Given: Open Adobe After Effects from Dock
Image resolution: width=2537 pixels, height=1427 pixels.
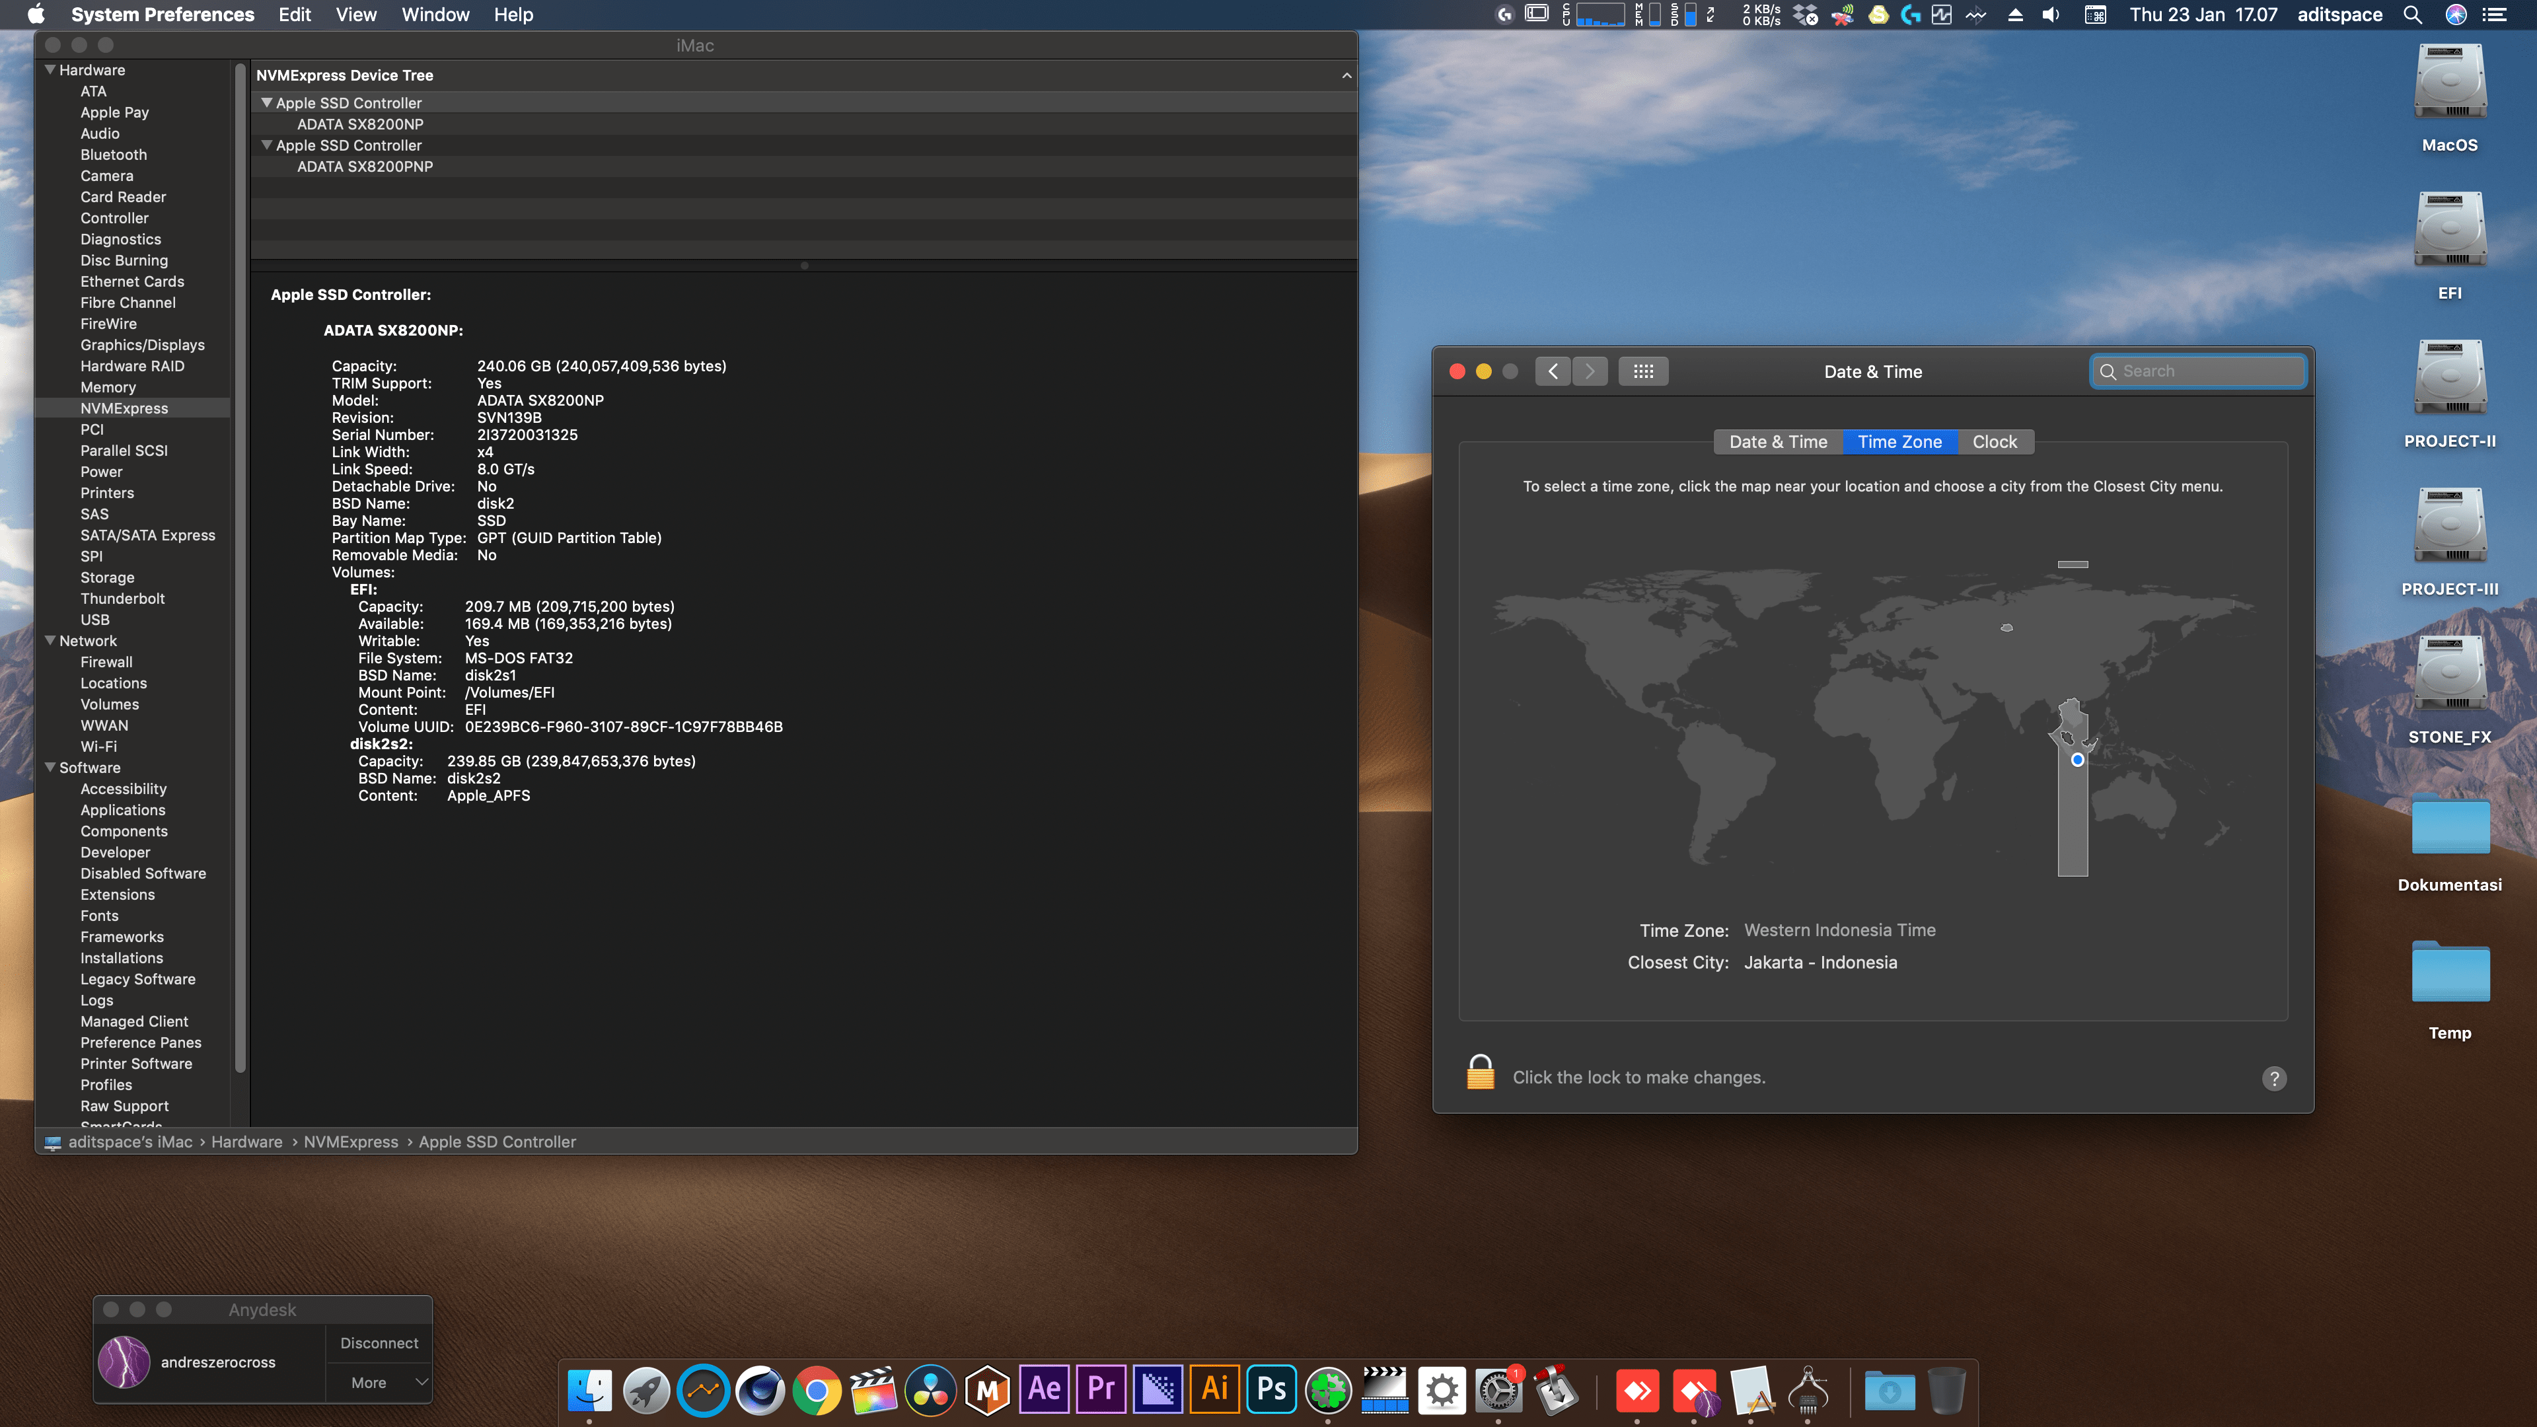Looking at the screenshot, I should (1044, 1391).
